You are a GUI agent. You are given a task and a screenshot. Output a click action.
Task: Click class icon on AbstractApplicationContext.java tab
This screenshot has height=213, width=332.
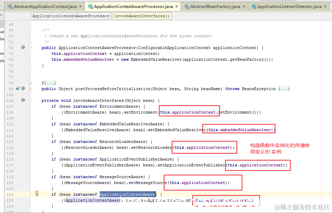tap(10, 7)
